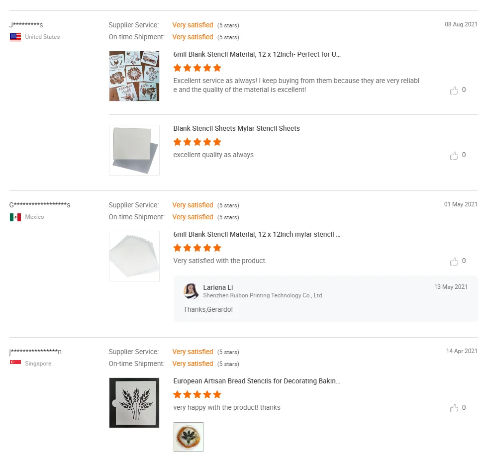The width and height of the screenshot is (485, 456).
Task: Open "6mil Blank Stencil Material... Perfect for U..." link
Action: pyautogui.click(x=257, y=54)
